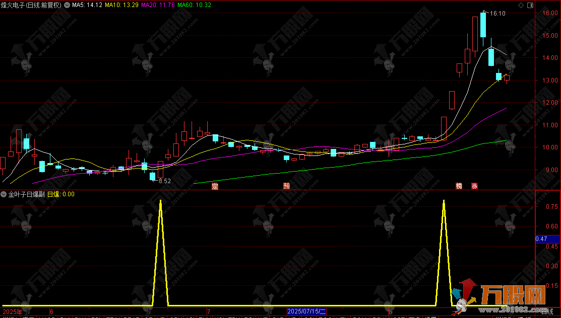Click the month 6 marker on time axis

[x=52, y=311]
